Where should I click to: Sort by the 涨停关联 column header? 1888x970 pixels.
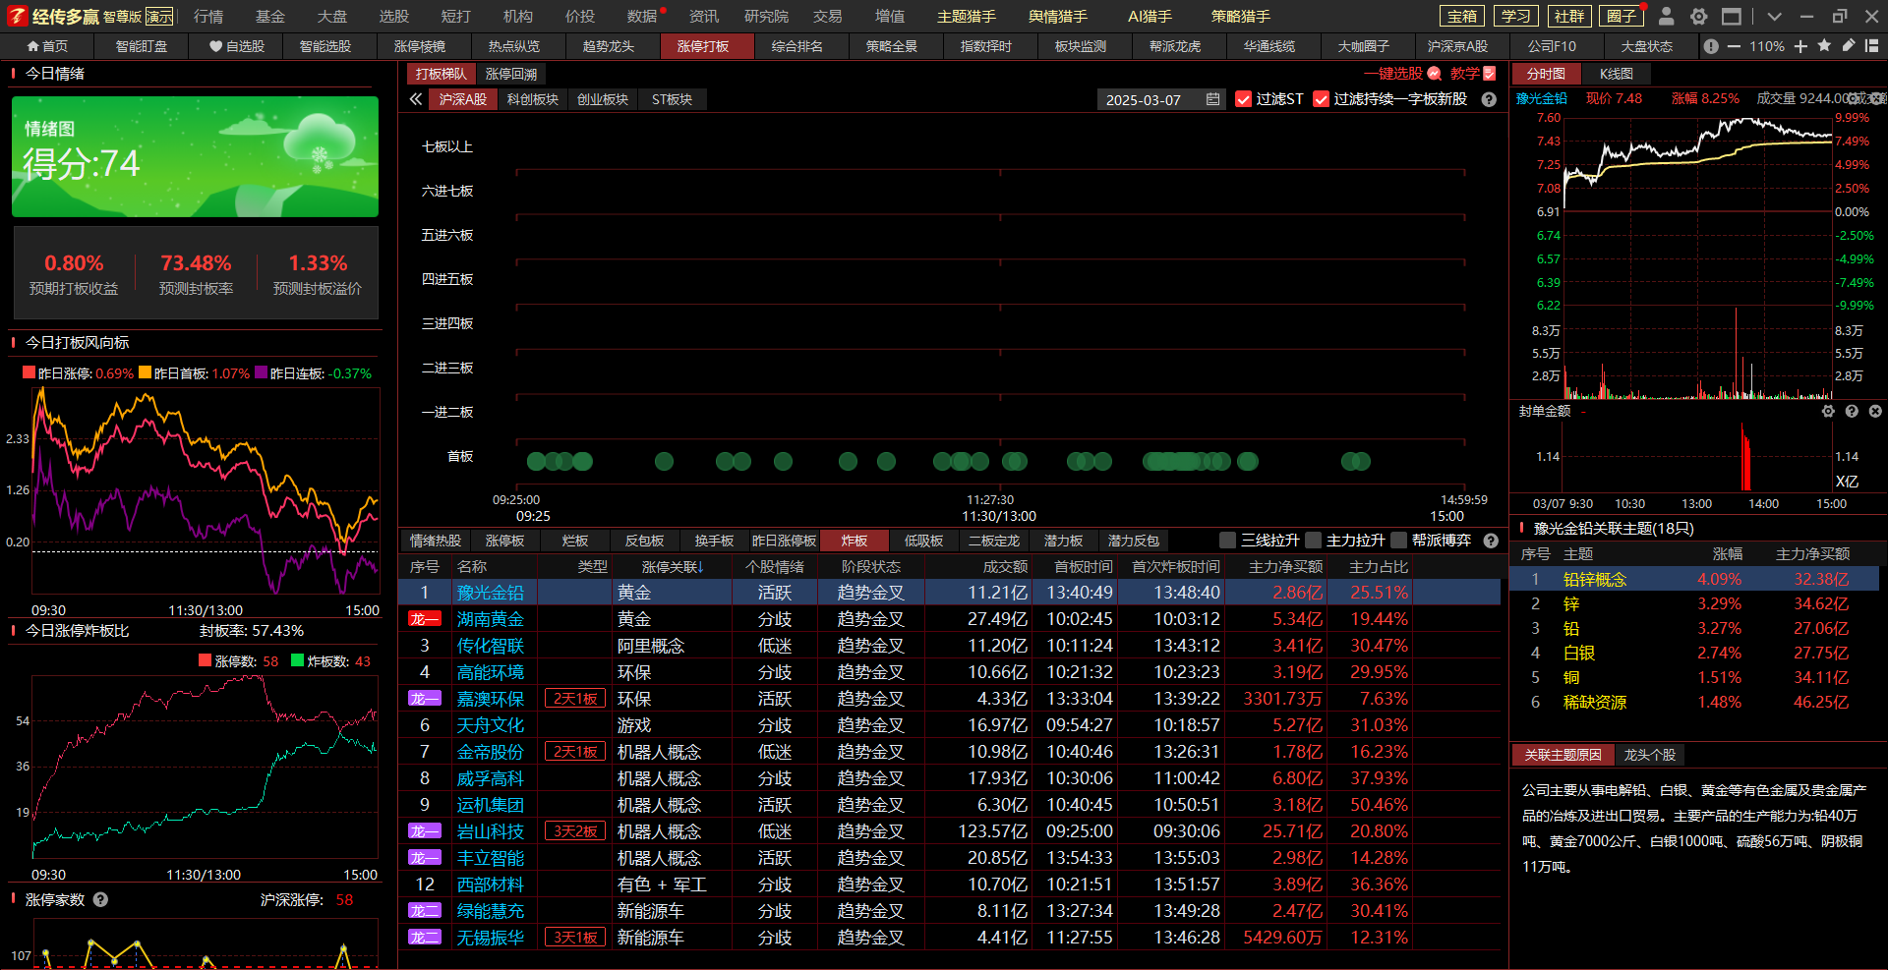(673, 567)
